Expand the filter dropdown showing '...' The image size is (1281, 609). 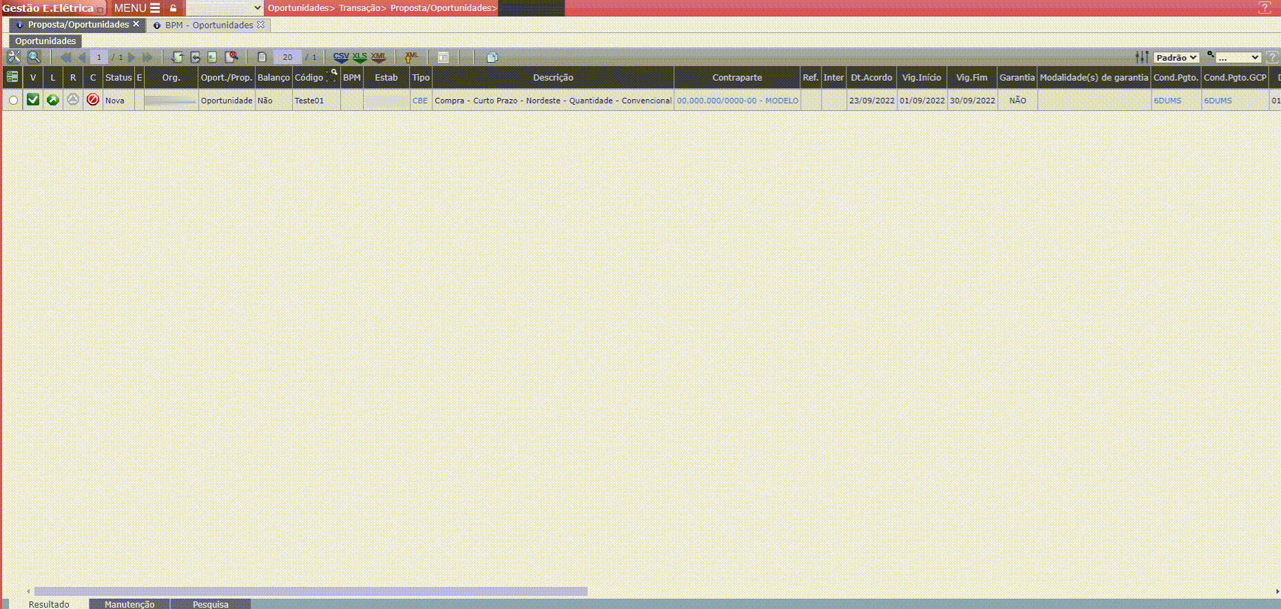click(1238, 57)
